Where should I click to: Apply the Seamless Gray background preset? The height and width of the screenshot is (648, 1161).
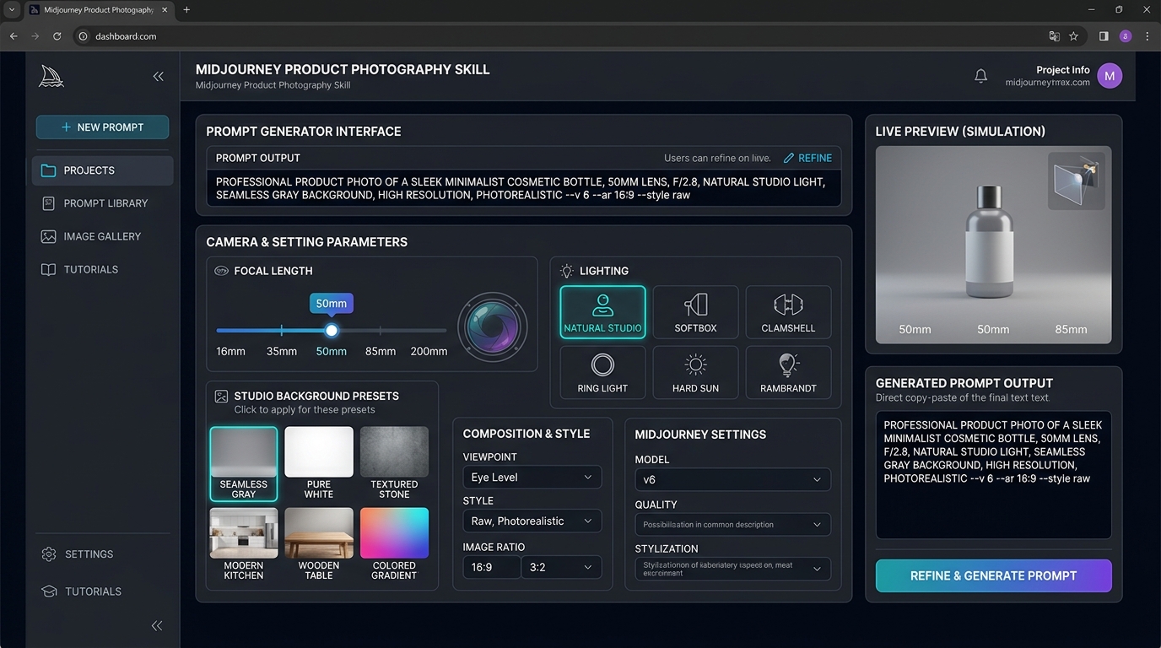(244, 464)
